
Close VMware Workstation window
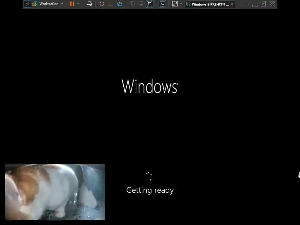click(x=272, y=4)
